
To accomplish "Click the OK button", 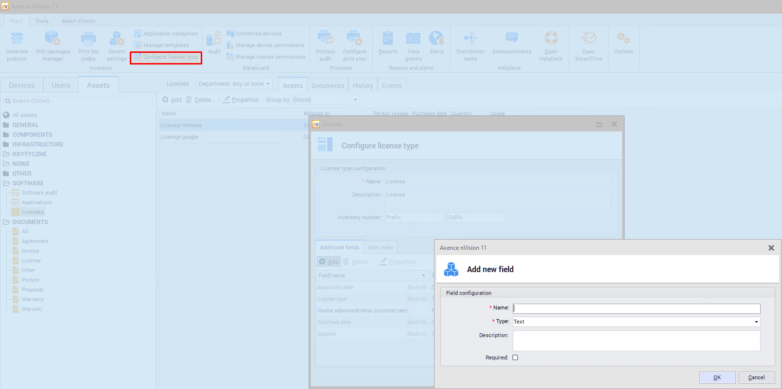I will click(717, 377).
